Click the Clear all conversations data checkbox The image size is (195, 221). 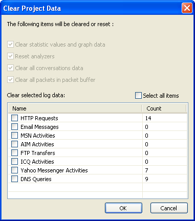(10, 68)
